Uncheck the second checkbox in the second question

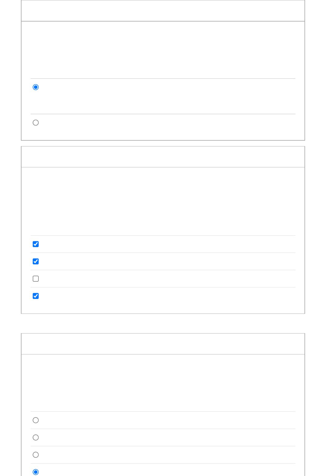coord(36,261)
